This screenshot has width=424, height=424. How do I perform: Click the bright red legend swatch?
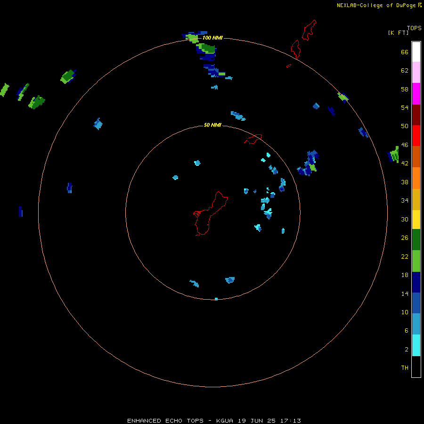pyautogui.click(x=416, y=136)
